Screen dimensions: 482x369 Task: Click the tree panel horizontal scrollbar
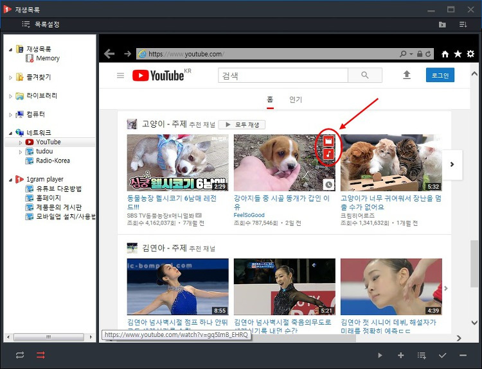(x=49, y=337)
